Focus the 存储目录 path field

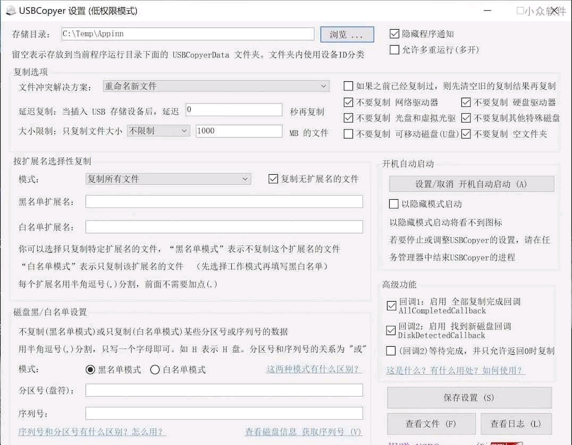(x=188, y=34)
